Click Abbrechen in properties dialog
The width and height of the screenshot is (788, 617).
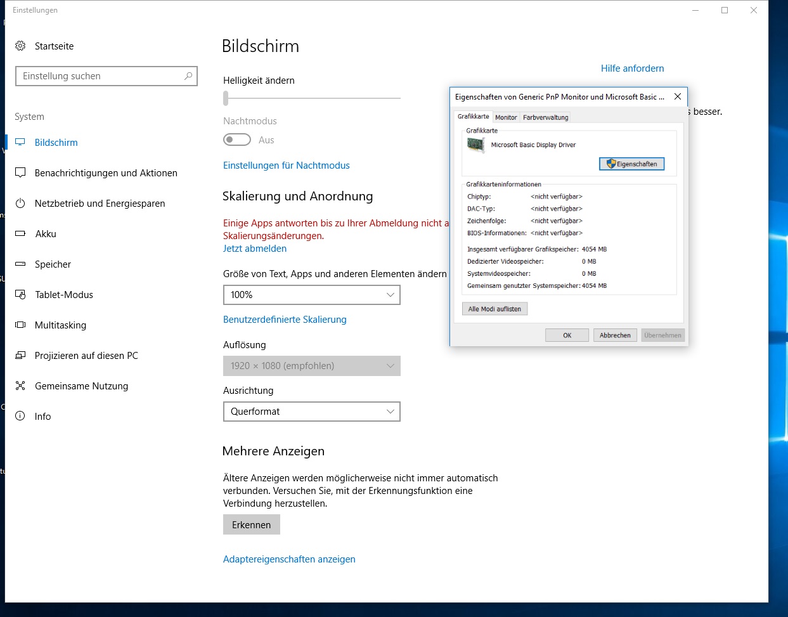pyautogui.click(x=615, y=335)
